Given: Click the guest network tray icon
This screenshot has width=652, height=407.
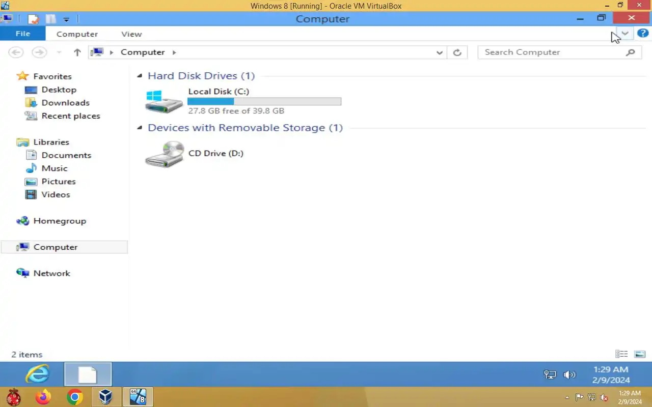Looking at the screenshot, I should click(x=550, y=375).
